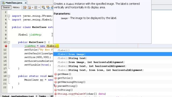172x97 pixels.
Task: Collapse the MainClass constructor fold at line 10
Action: [x=9, y=42]
